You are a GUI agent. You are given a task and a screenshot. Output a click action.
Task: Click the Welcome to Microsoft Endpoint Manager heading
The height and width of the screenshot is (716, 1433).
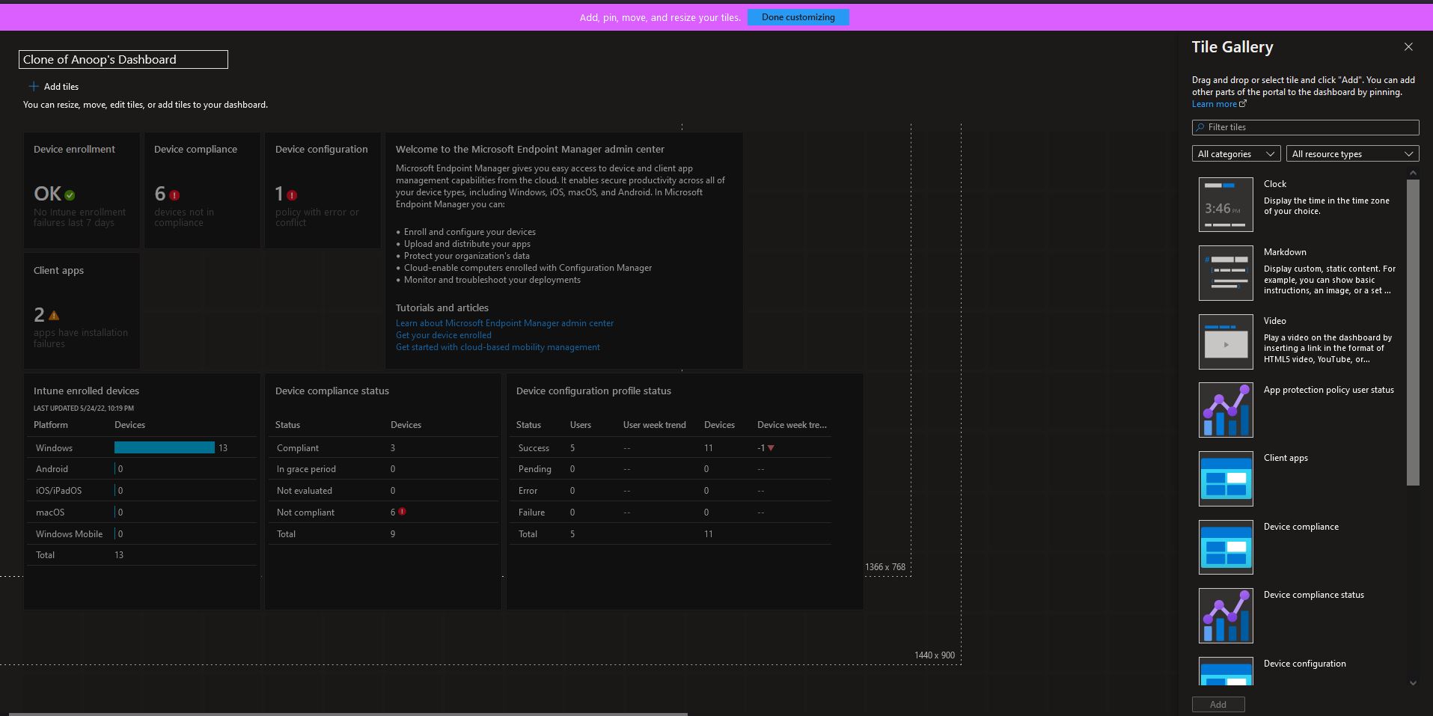(530, 149)
